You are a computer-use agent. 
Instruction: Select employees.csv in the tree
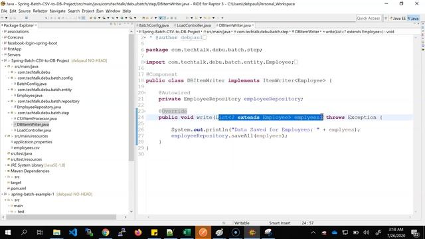pyautogui.click(x=27, y=147)
